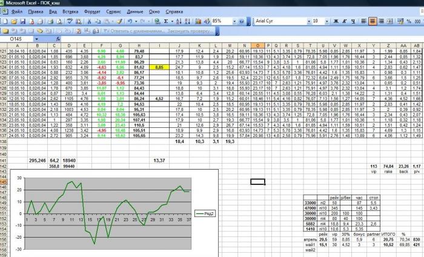This screenshot has height=257, width=424.
Task: Click the AutoSum sigma icon
Action: pyautogui.click(x=166, y=21)
